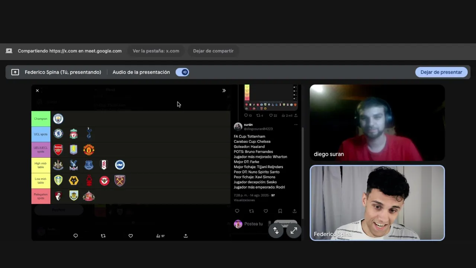The height and width of the screenshot is (268, 476).
Task: Click share icon next to 2 mil views
Action: point(296,115)
